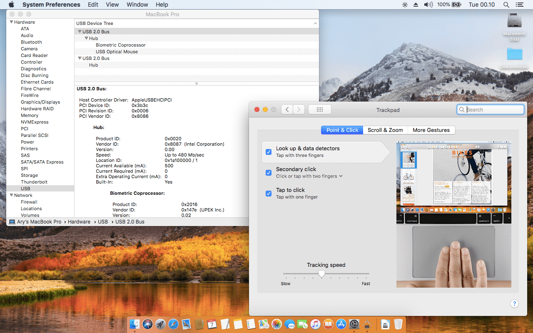Click Hardware in the bottom path bar
Screen dimensions: 533x333
[x=79, y=222]
